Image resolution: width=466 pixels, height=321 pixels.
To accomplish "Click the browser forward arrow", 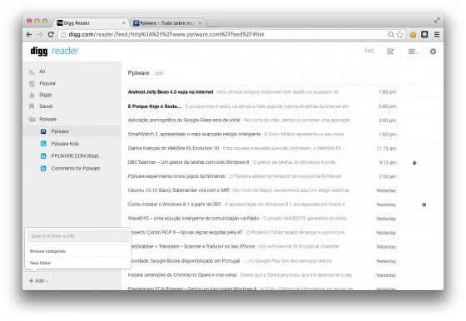I will (x=40, y=34).
